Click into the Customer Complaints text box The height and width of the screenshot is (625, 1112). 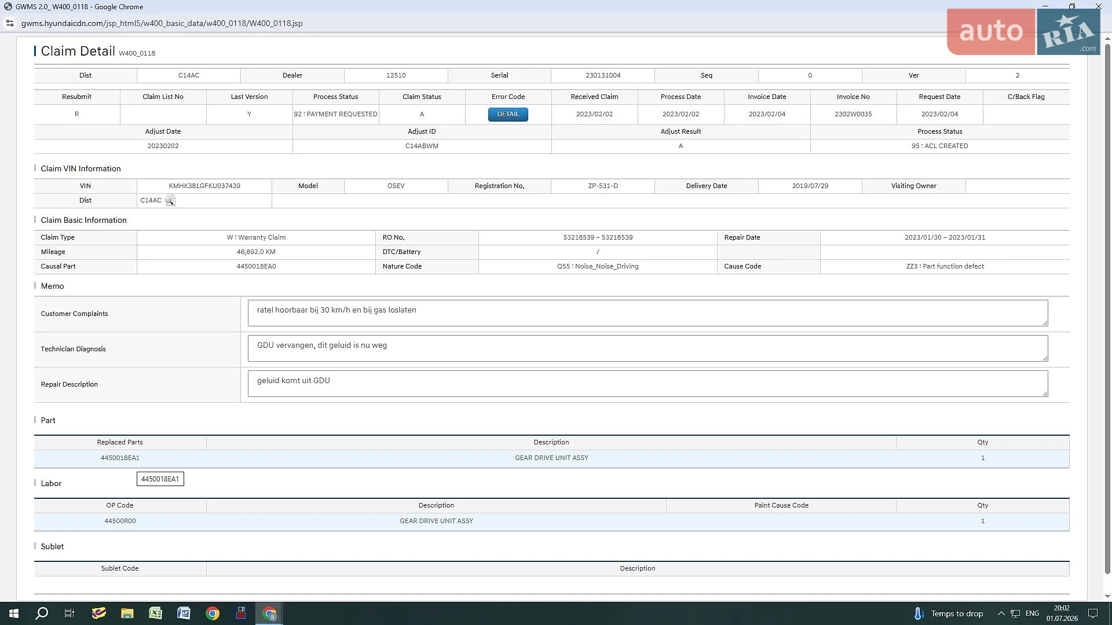648,313
